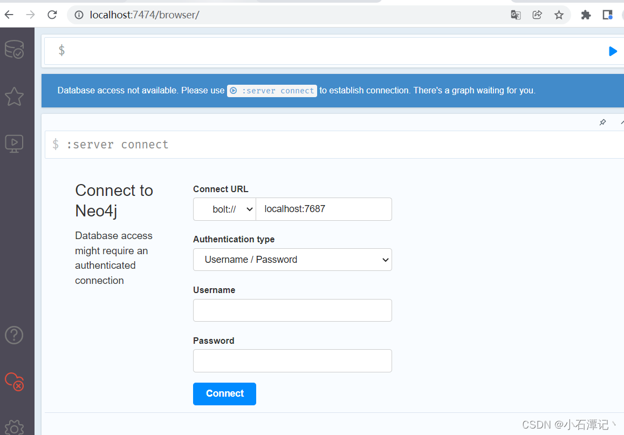The height and width of the screenshot is (435, 624).
Task: Click the browser address bar URL
Action: pos(145,15)
